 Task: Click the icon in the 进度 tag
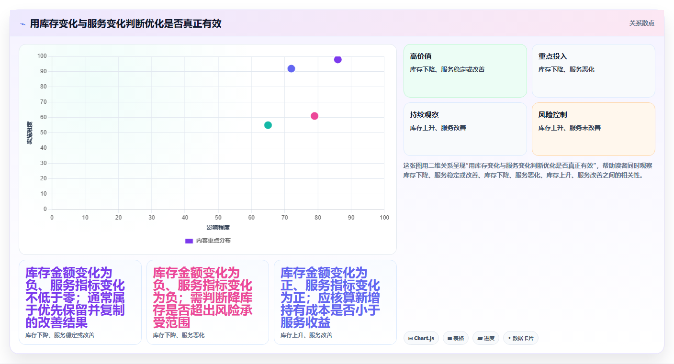(480, 338)
